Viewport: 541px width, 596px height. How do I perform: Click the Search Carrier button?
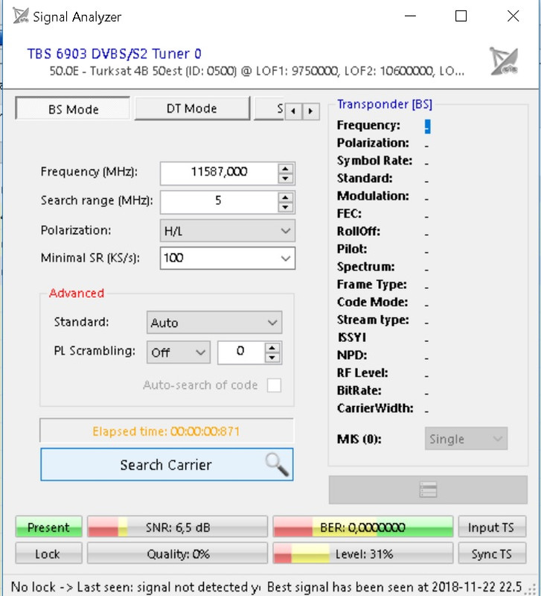click(x=167, y=464)
